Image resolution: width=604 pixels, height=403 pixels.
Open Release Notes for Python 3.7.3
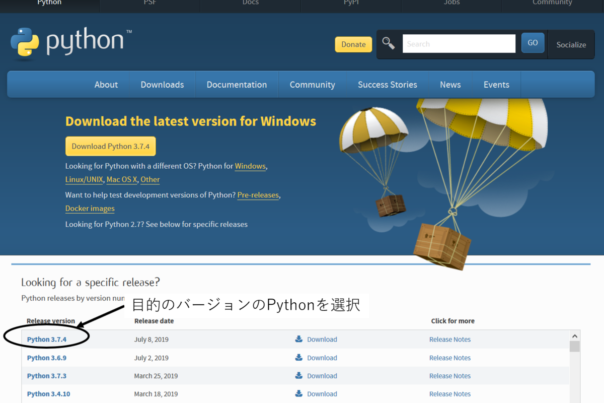pyautogui.click(x=450, y=376)
